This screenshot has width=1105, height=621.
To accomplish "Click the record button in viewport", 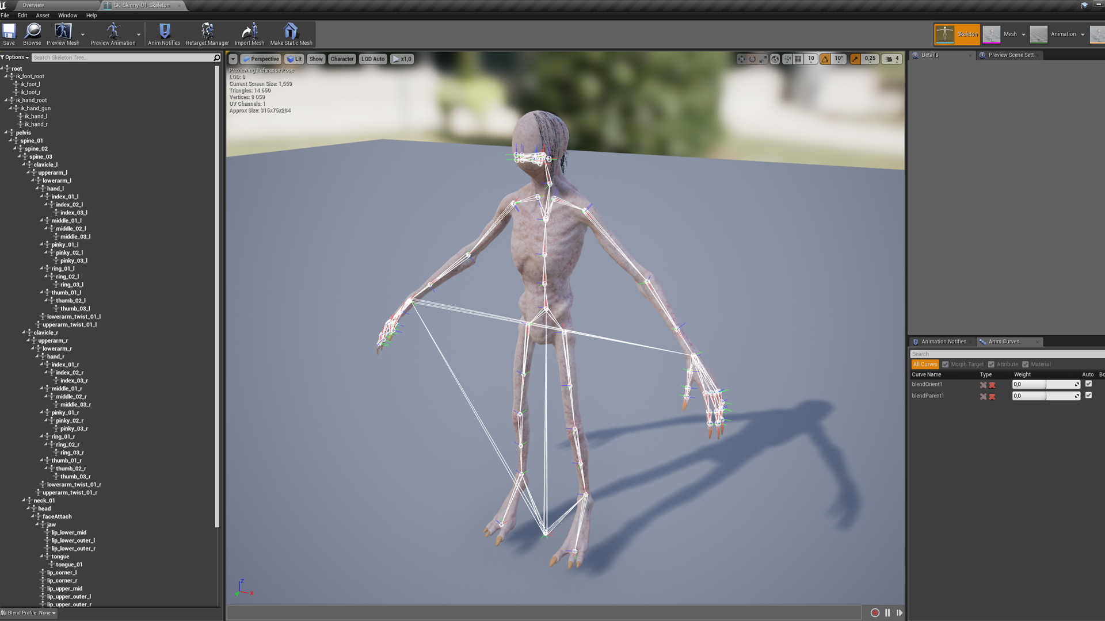I will pos(875,613).
